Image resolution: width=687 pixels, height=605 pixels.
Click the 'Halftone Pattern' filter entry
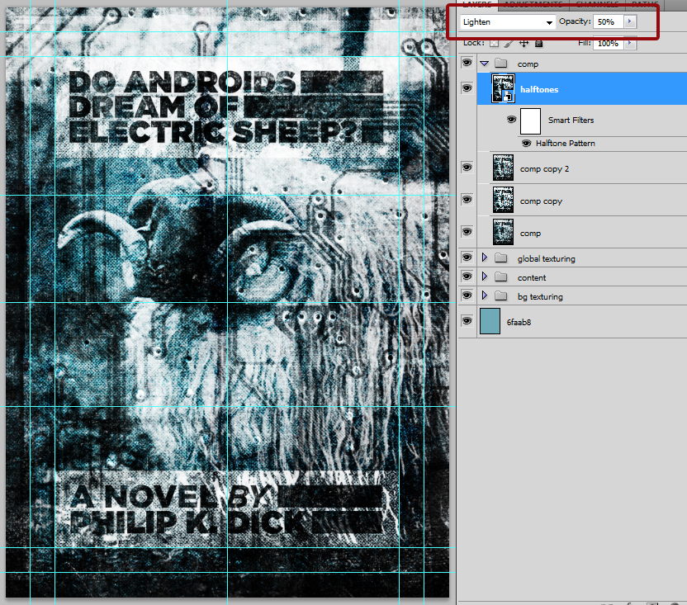pos(565,144)
